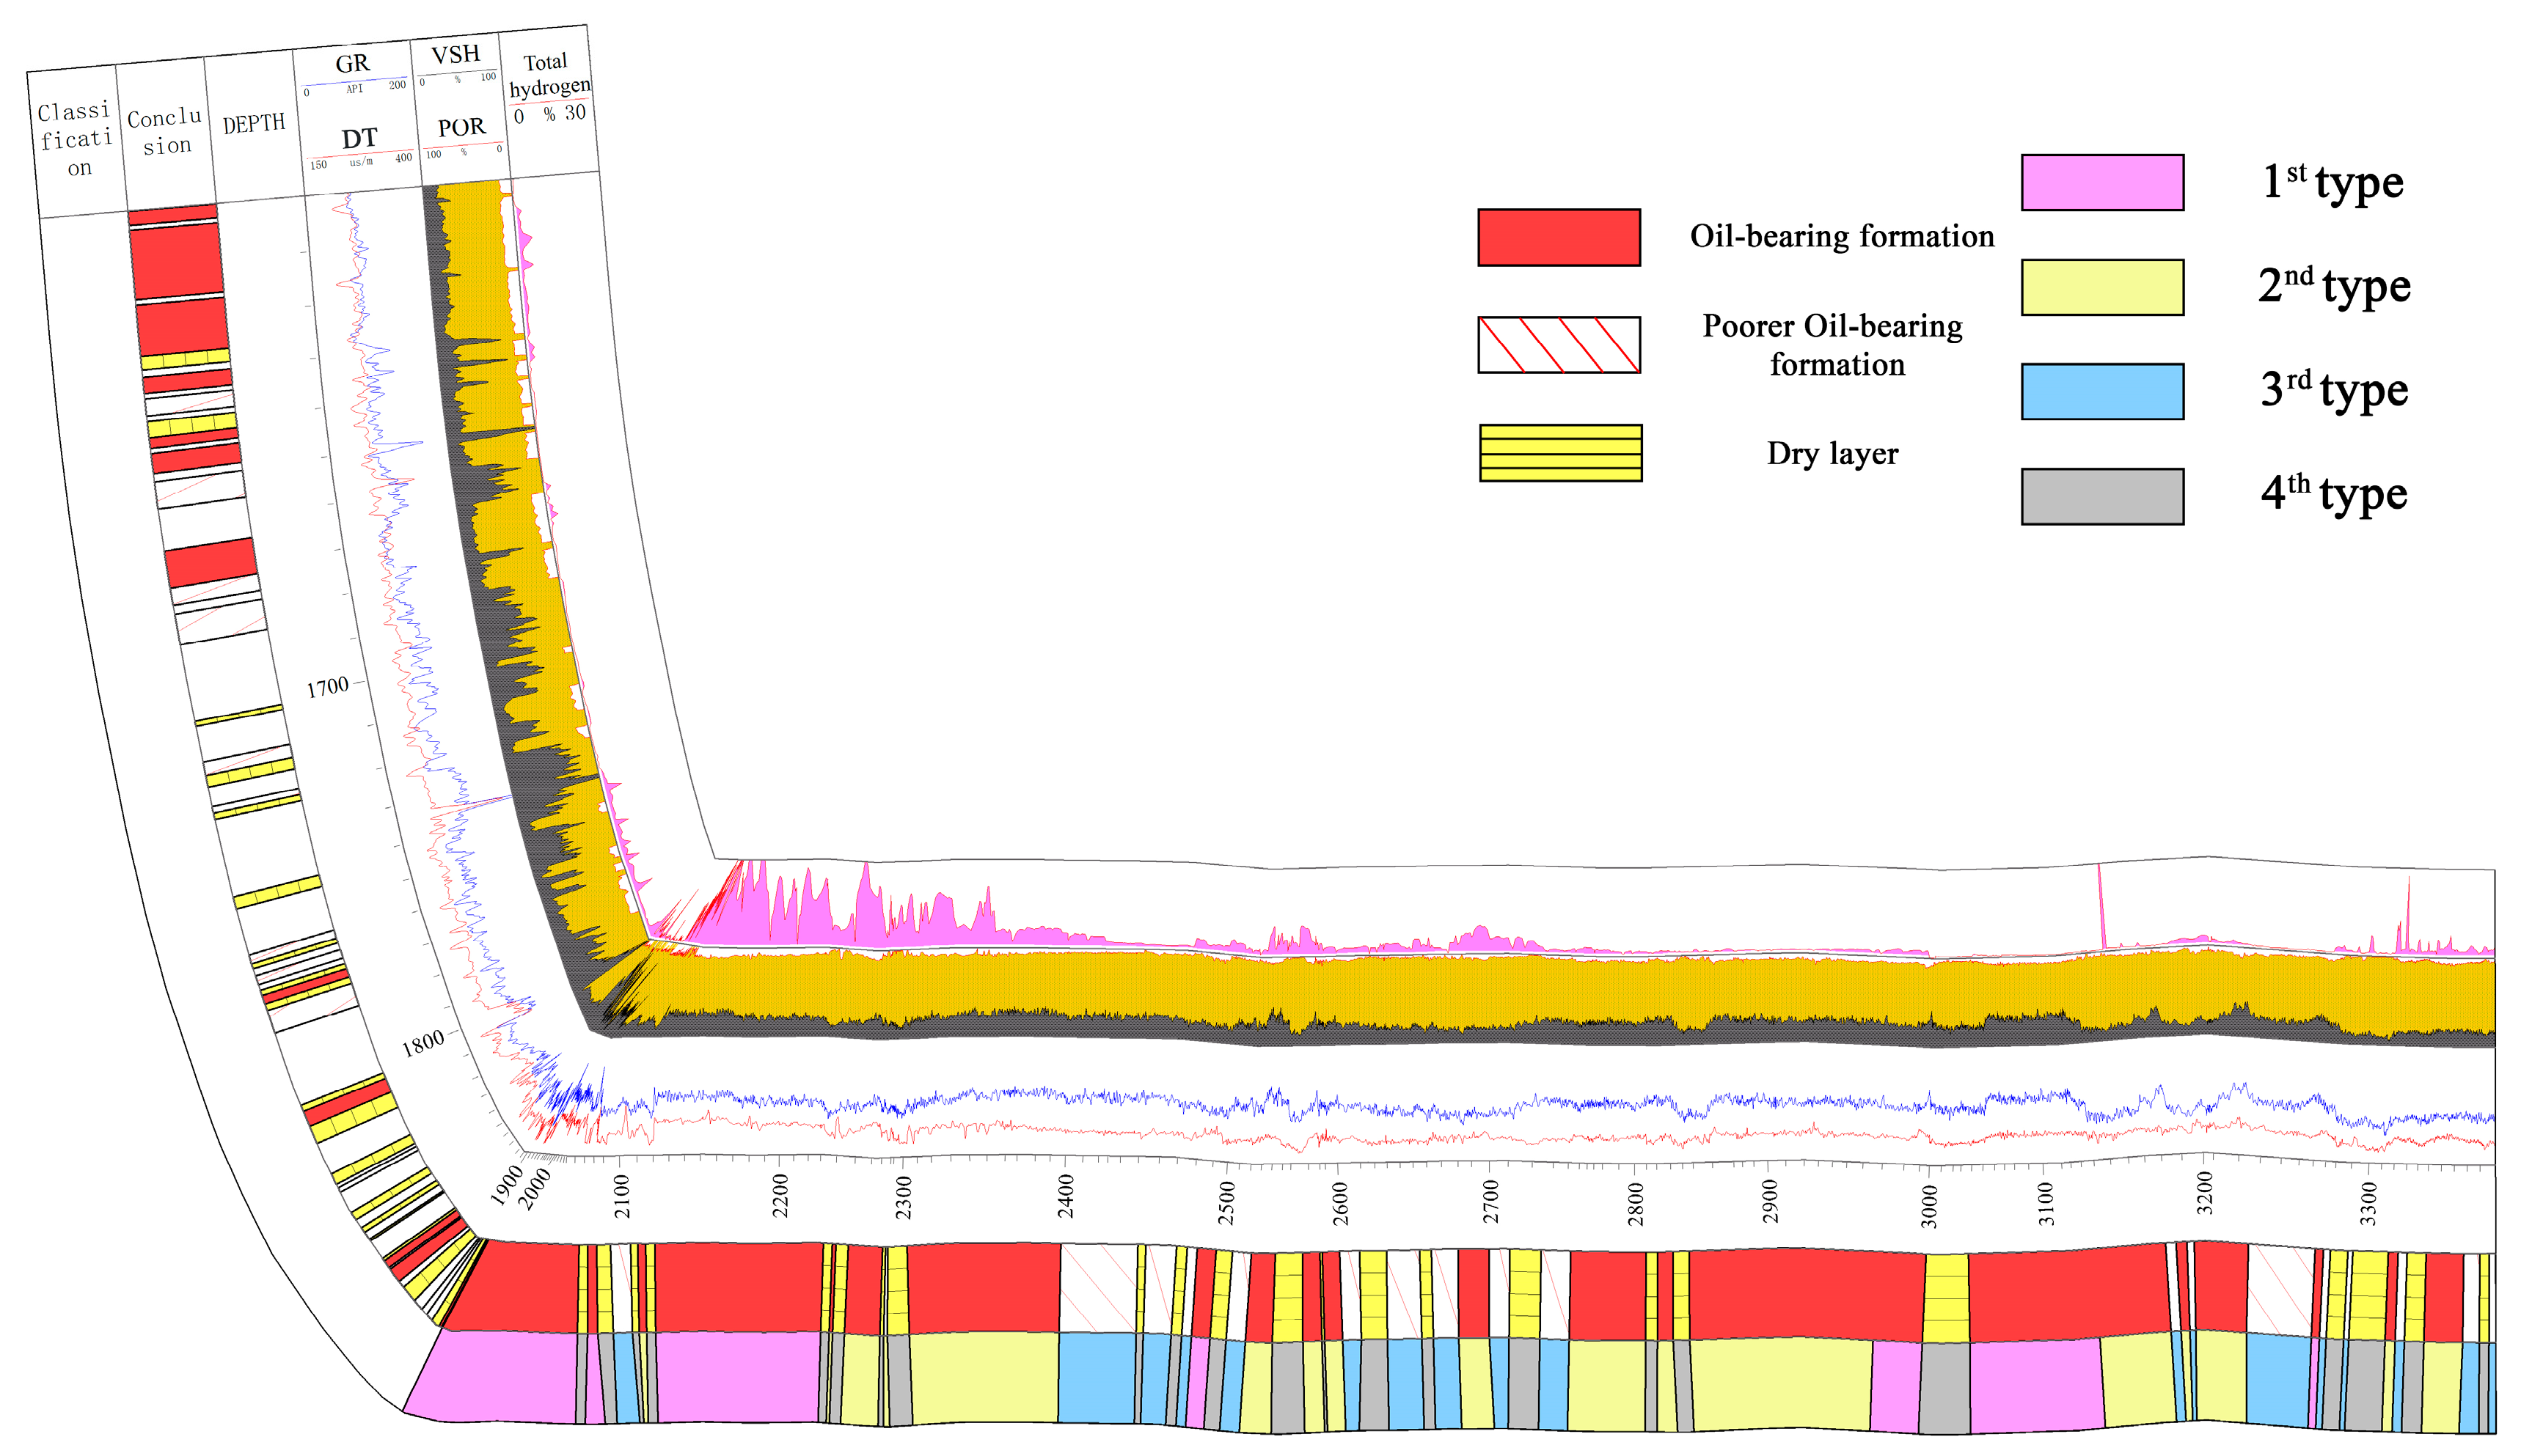Click the 'Oil-bearing formation' legend label
This screenshot has width=2521, height=1456.
1842,236
